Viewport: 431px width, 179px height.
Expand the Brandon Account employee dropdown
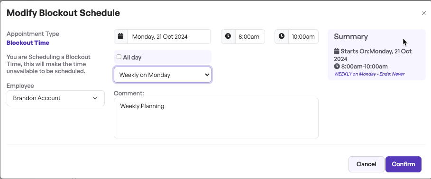click(55, 98)
